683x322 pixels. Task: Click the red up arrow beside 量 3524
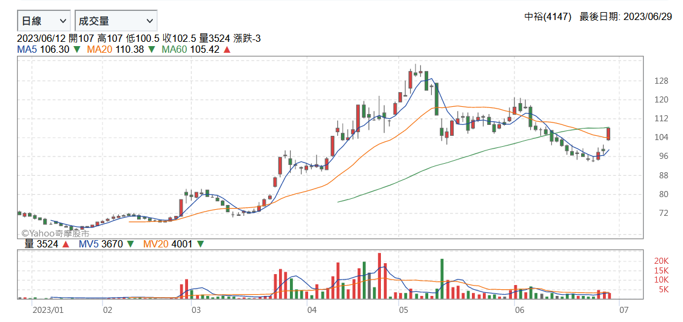click(66, 244)
